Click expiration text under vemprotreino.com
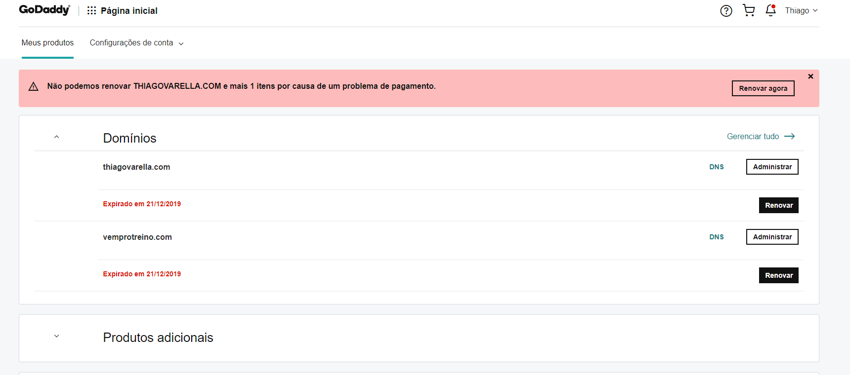The width and height of the screenshot is (850, 375). [x=142, y=274]
